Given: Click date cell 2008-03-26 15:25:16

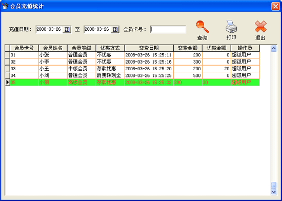Looking at the screenshot, I should click(x=149, y=62).
